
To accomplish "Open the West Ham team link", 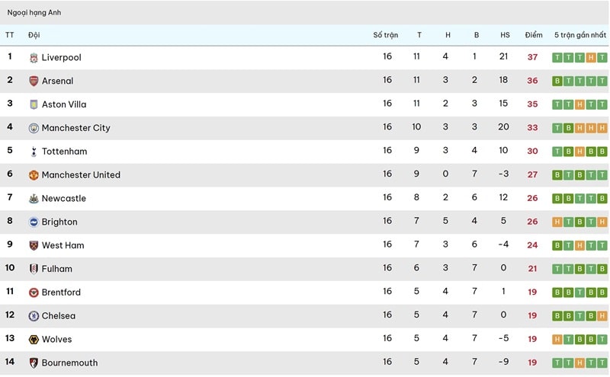I will [63, 245].
